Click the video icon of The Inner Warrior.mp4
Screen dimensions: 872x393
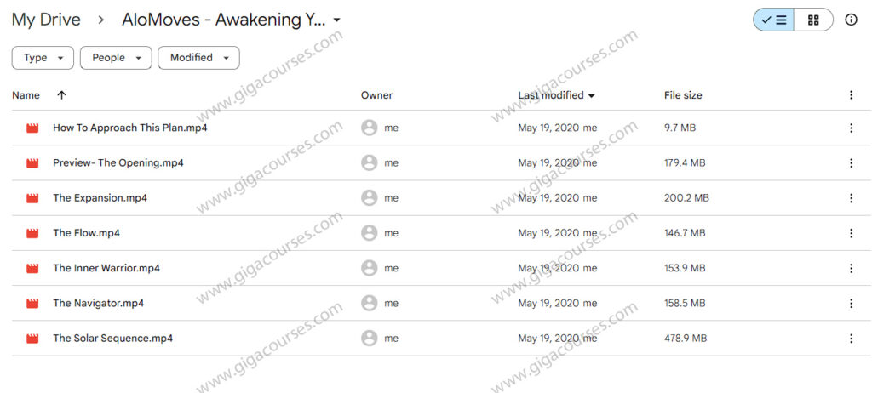(33, 268)
